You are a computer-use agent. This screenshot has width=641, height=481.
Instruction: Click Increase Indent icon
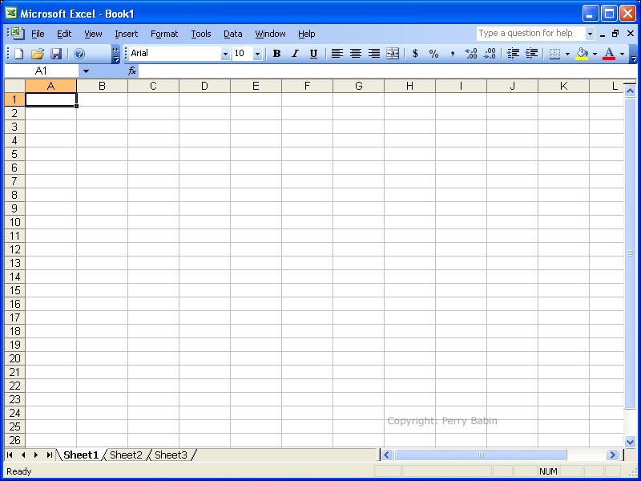[x=531, y=54]
